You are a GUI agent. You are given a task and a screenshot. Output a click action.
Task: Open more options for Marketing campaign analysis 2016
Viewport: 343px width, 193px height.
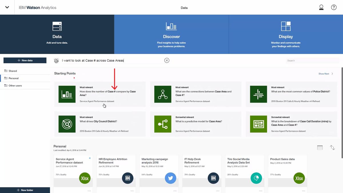pyautogui.click(x=175, y=191)
